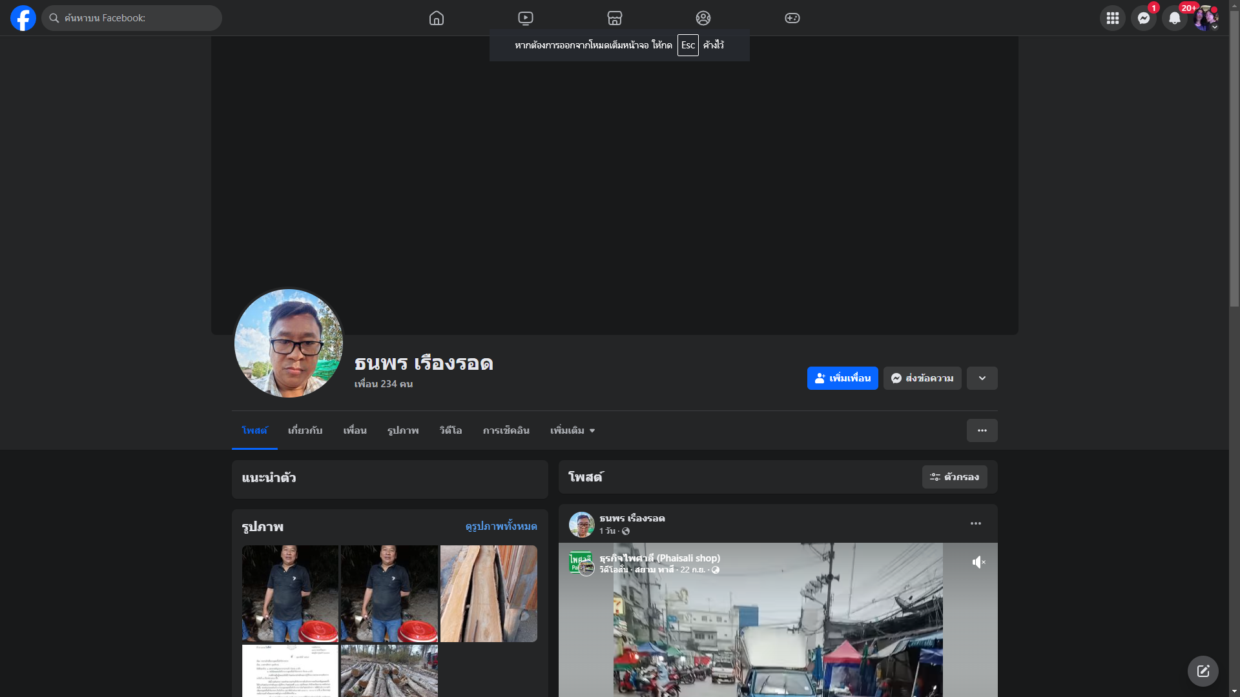The image size is (1240, 697).
Task: Switch to the รูปภาพ tab
Action: tap(403, 430)
